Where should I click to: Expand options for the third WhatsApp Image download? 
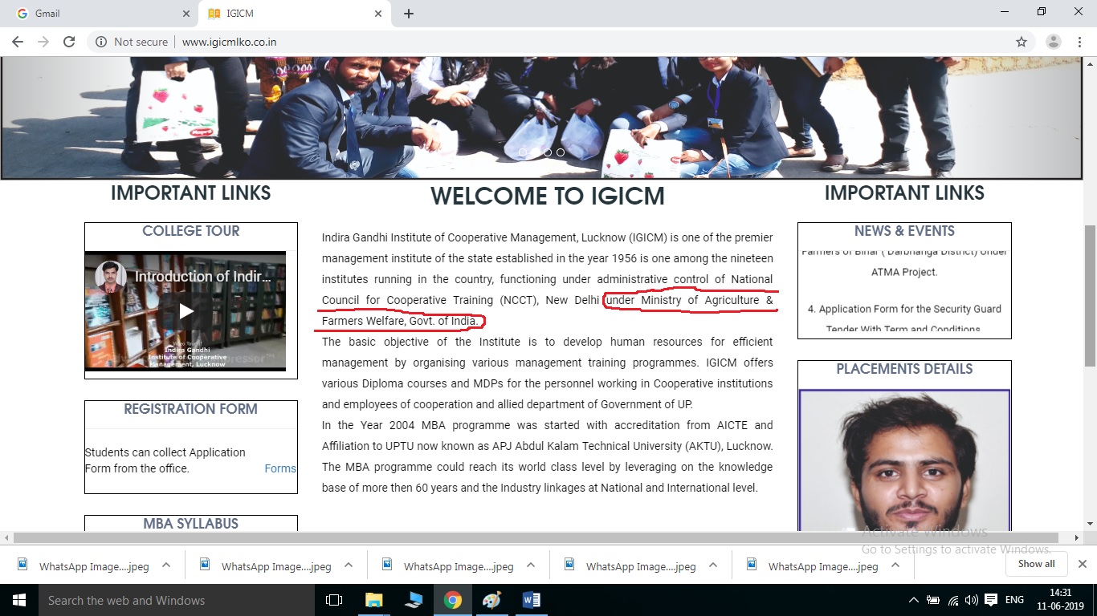point(531,565)
